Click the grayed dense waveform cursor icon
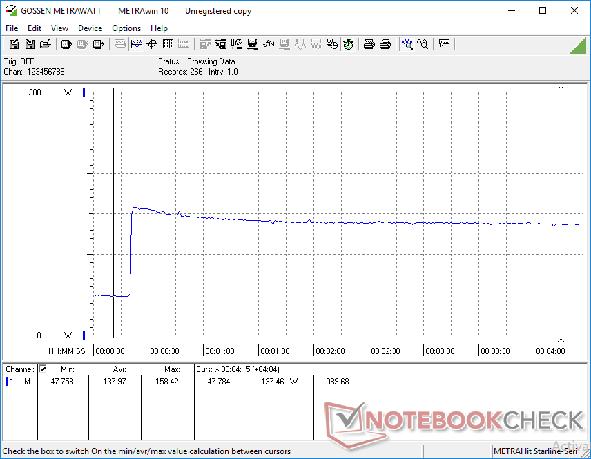 pos(316,44)
